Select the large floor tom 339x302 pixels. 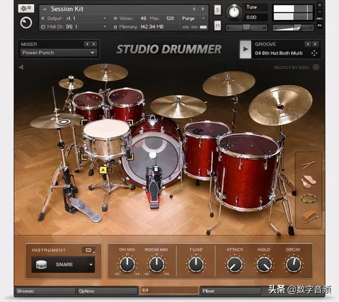click(x=248, y=171)
